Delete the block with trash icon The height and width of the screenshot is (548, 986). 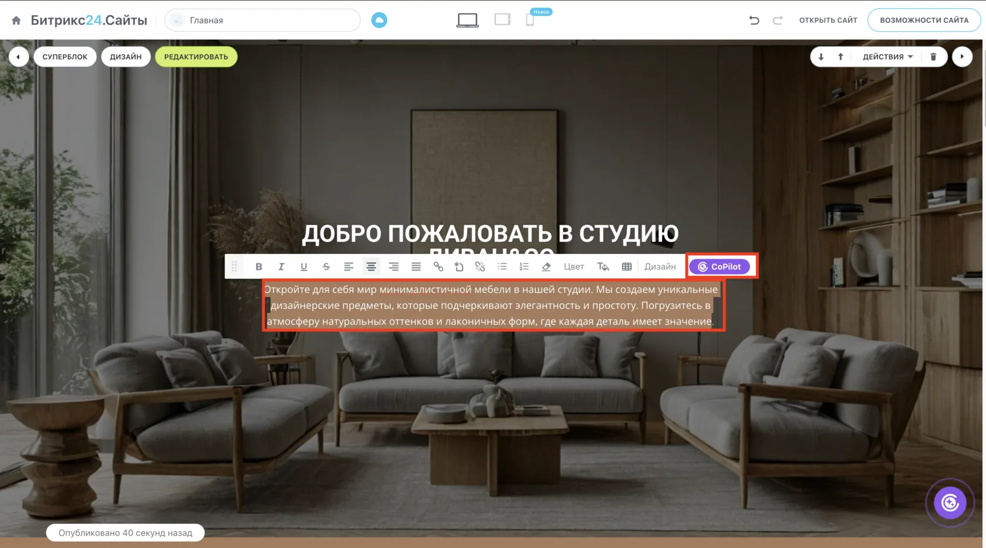[x=933, y=57]
